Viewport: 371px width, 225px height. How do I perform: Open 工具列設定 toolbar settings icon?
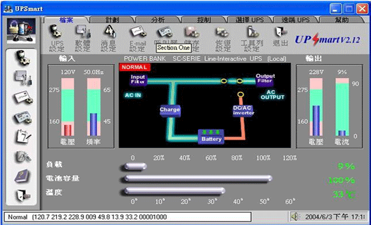(252, 38)
